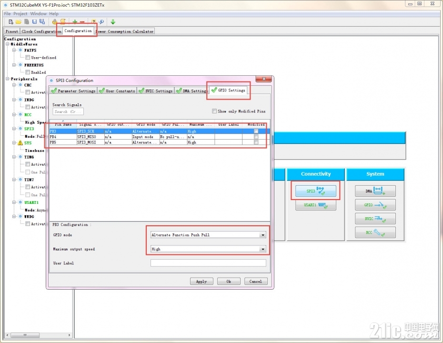
Task: Enable the FREERTOS checkbox
Action: tap(28, 72)
